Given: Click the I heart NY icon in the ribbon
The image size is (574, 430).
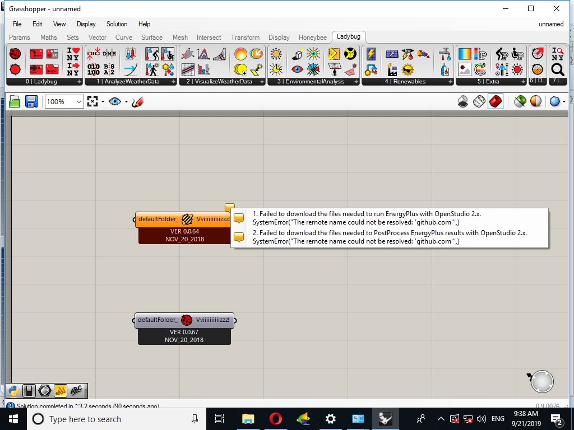Looking at the screenshot, I should (x=73, y=54).
